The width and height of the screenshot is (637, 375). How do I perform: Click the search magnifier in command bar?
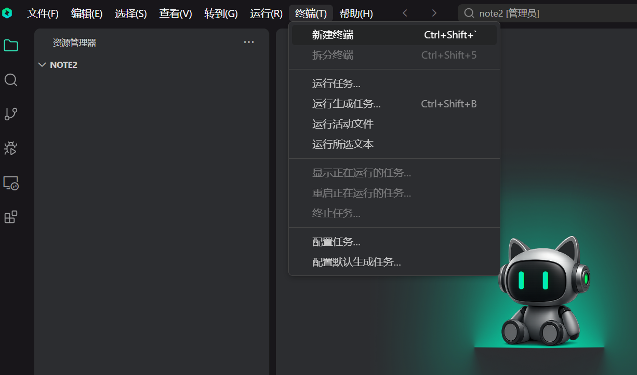[469, 13]
